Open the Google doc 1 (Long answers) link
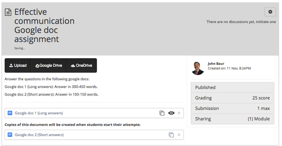 [39, 113]
